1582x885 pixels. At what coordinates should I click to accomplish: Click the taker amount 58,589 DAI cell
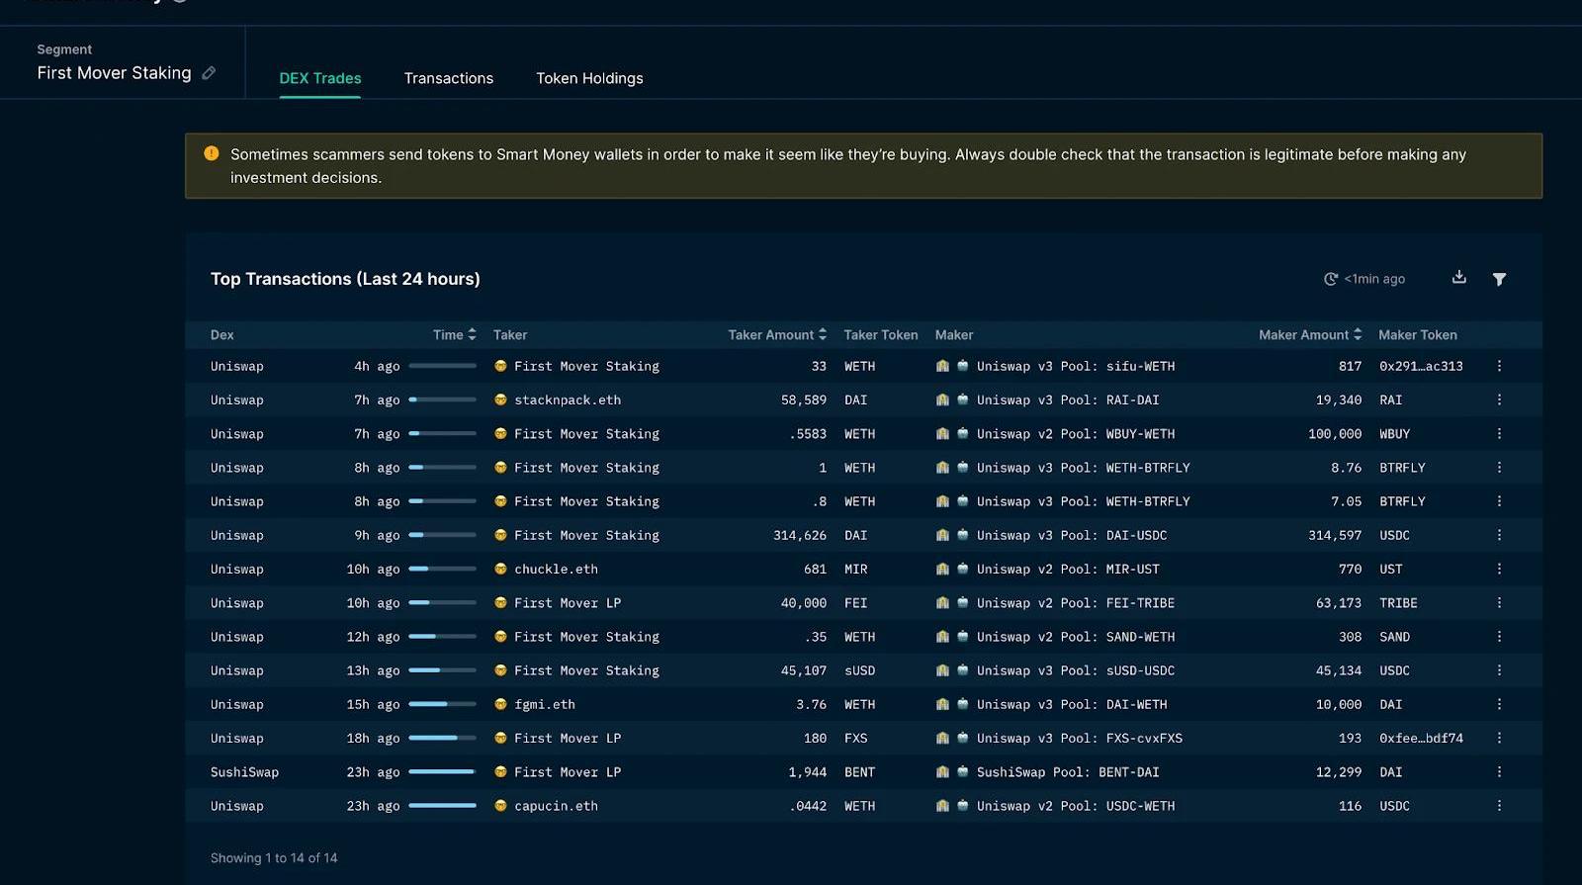click(804, 399)
